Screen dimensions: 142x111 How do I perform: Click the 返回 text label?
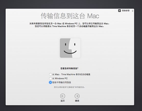tap(63, 101)
